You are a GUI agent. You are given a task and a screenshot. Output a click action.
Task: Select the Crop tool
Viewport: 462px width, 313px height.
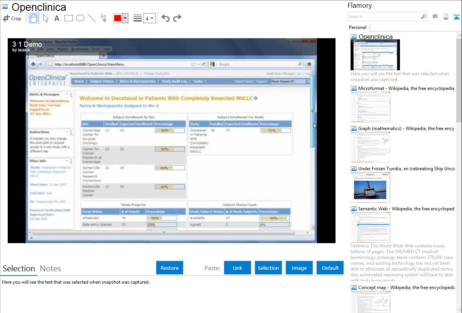pos(12,18)
